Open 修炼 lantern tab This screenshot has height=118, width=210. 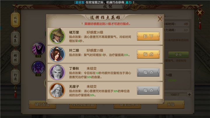[x=15, y=58]
